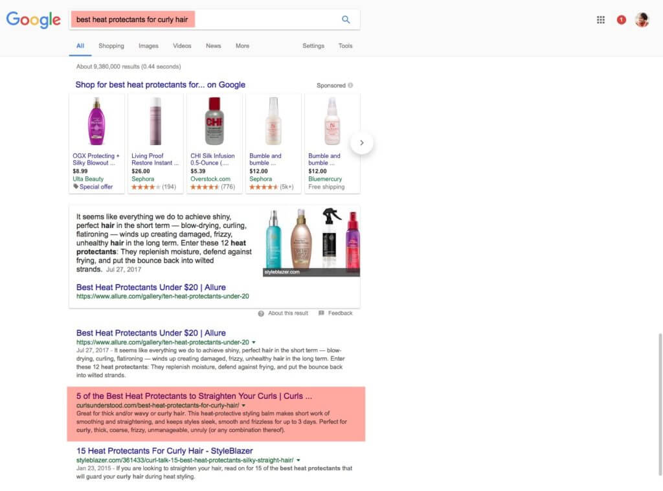The width and height of the screenshot is (663, 491).
Task: Click the About 9,380,000 results count
Action: (x=129, y=67)
